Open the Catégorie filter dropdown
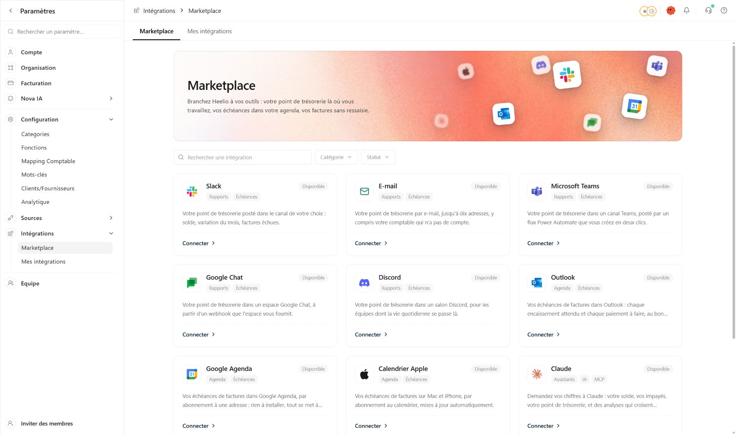 (x=336, y=157)
